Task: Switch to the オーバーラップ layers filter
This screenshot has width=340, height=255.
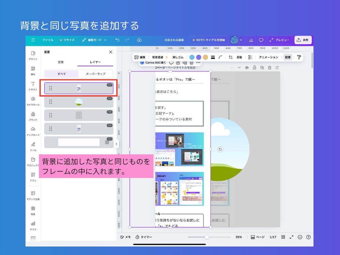Action: click(x=96, y=73)
